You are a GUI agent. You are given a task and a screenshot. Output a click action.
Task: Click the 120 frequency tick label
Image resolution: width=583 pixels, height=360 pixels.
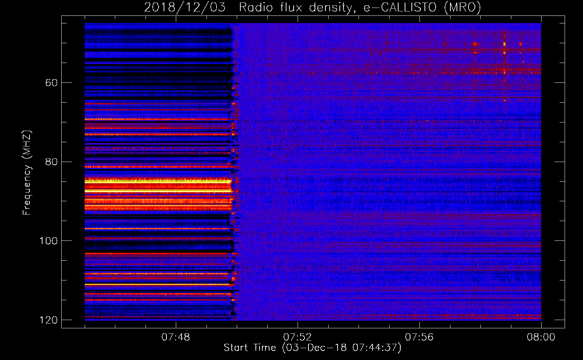point(48,320)
